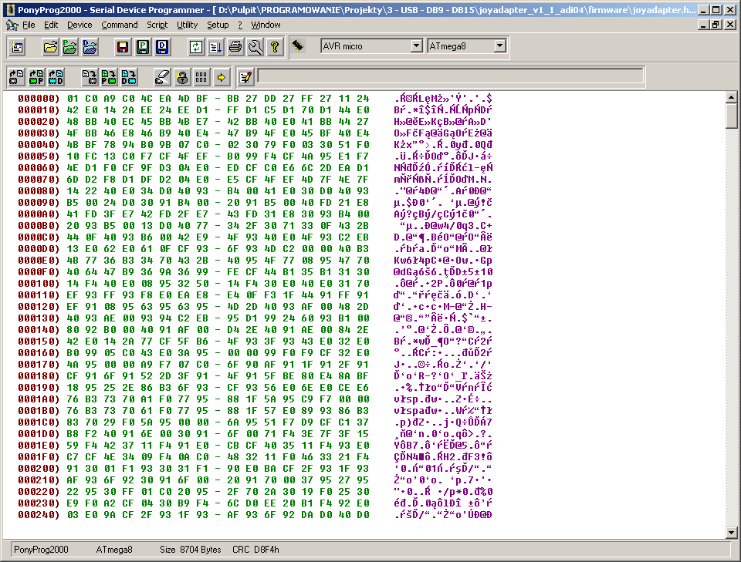
Task: Click the ASCII text of row 000010)
Action: point(443,110)
